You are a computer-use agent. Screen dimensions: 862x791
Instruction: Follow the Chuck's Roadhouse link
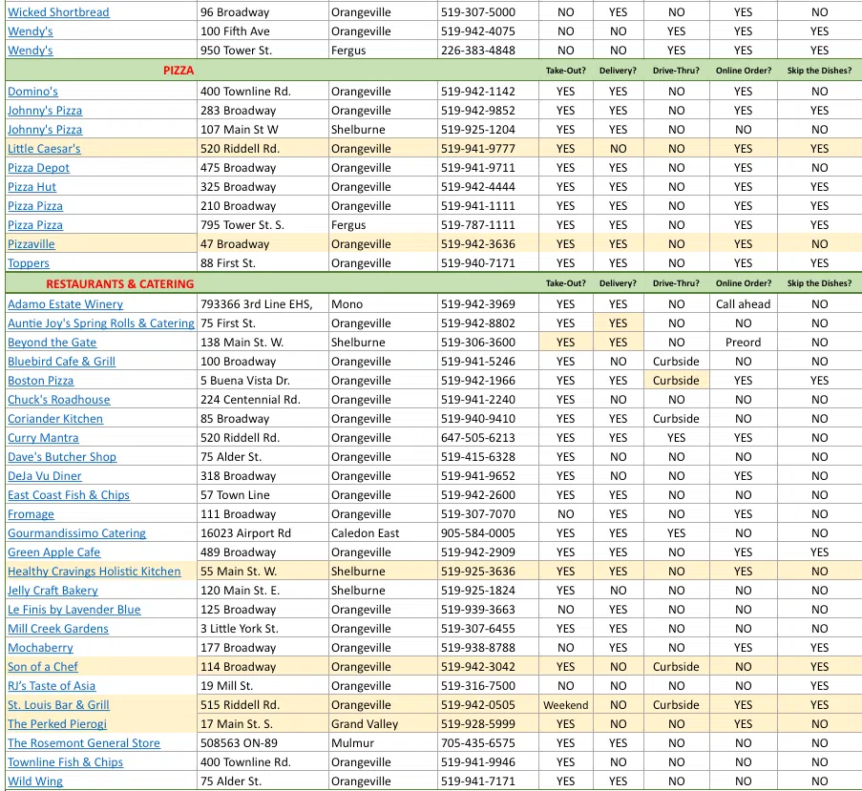pyautogui.click(x=58, y=400)
